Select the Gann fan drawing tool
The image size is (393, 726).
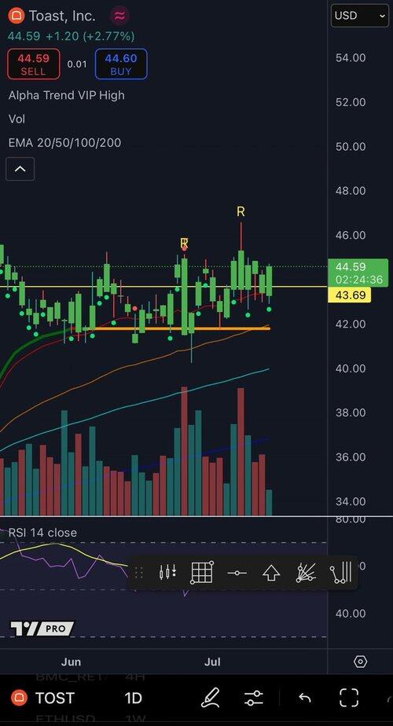point(306,573)
